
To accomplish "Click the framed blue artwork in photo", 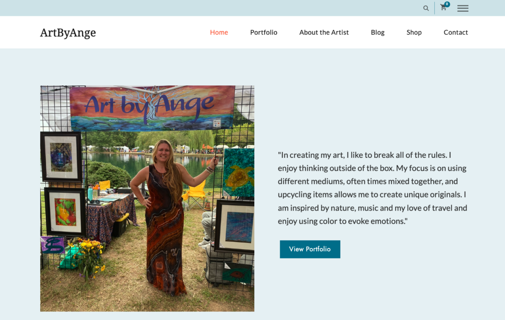I will click(235, 226).
